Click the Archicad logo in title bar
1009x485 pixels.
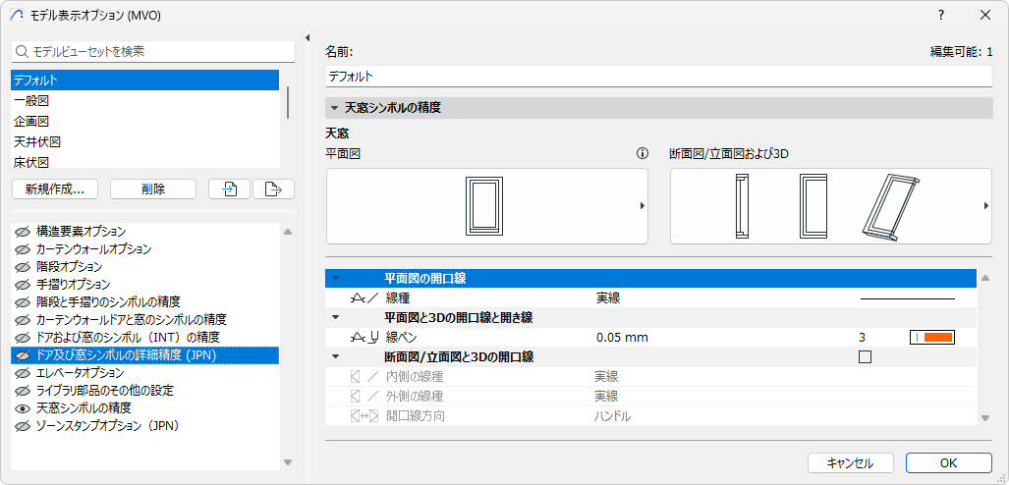coord(18,15)
